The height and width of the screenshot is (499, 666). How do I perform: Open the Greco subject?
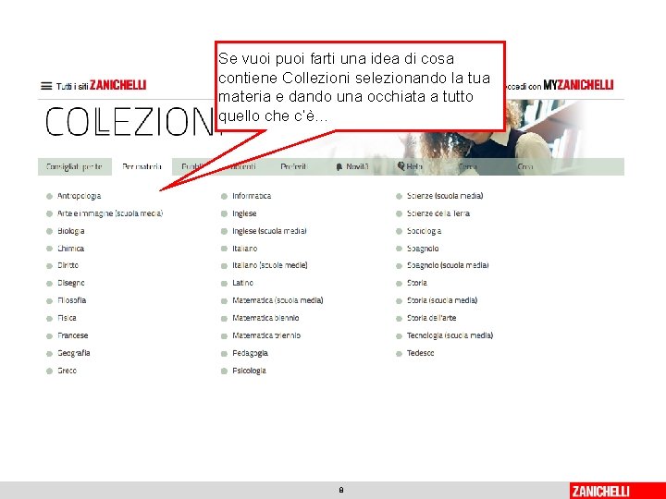point(67,371)
